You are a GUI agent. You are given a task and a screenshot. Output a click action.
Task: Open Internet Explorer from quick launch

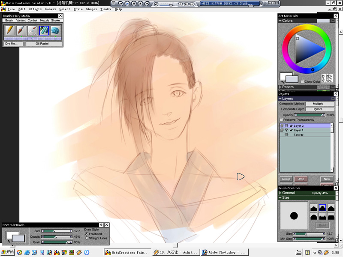27,252
